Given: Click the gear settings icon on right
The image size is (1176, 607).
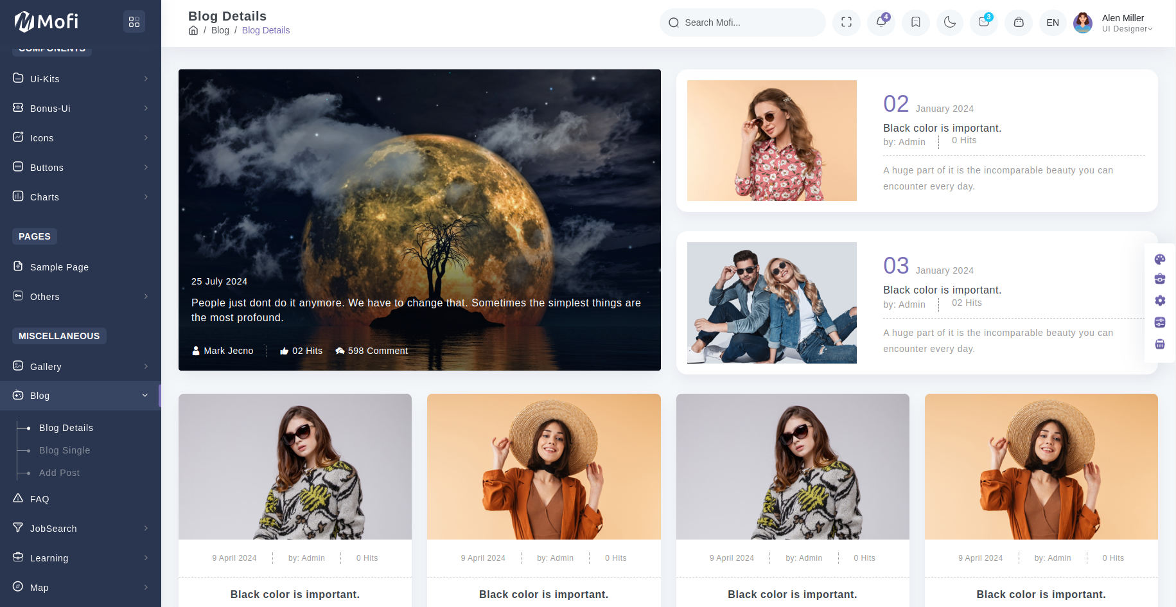Looking at the screenshot, I should 1159,301.
